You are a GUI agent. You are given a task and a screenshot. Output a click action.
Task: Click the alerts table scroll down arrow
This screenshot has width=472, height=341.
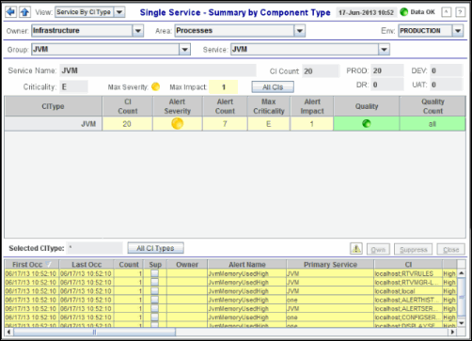pyautogui.click(x=462, y=323)
